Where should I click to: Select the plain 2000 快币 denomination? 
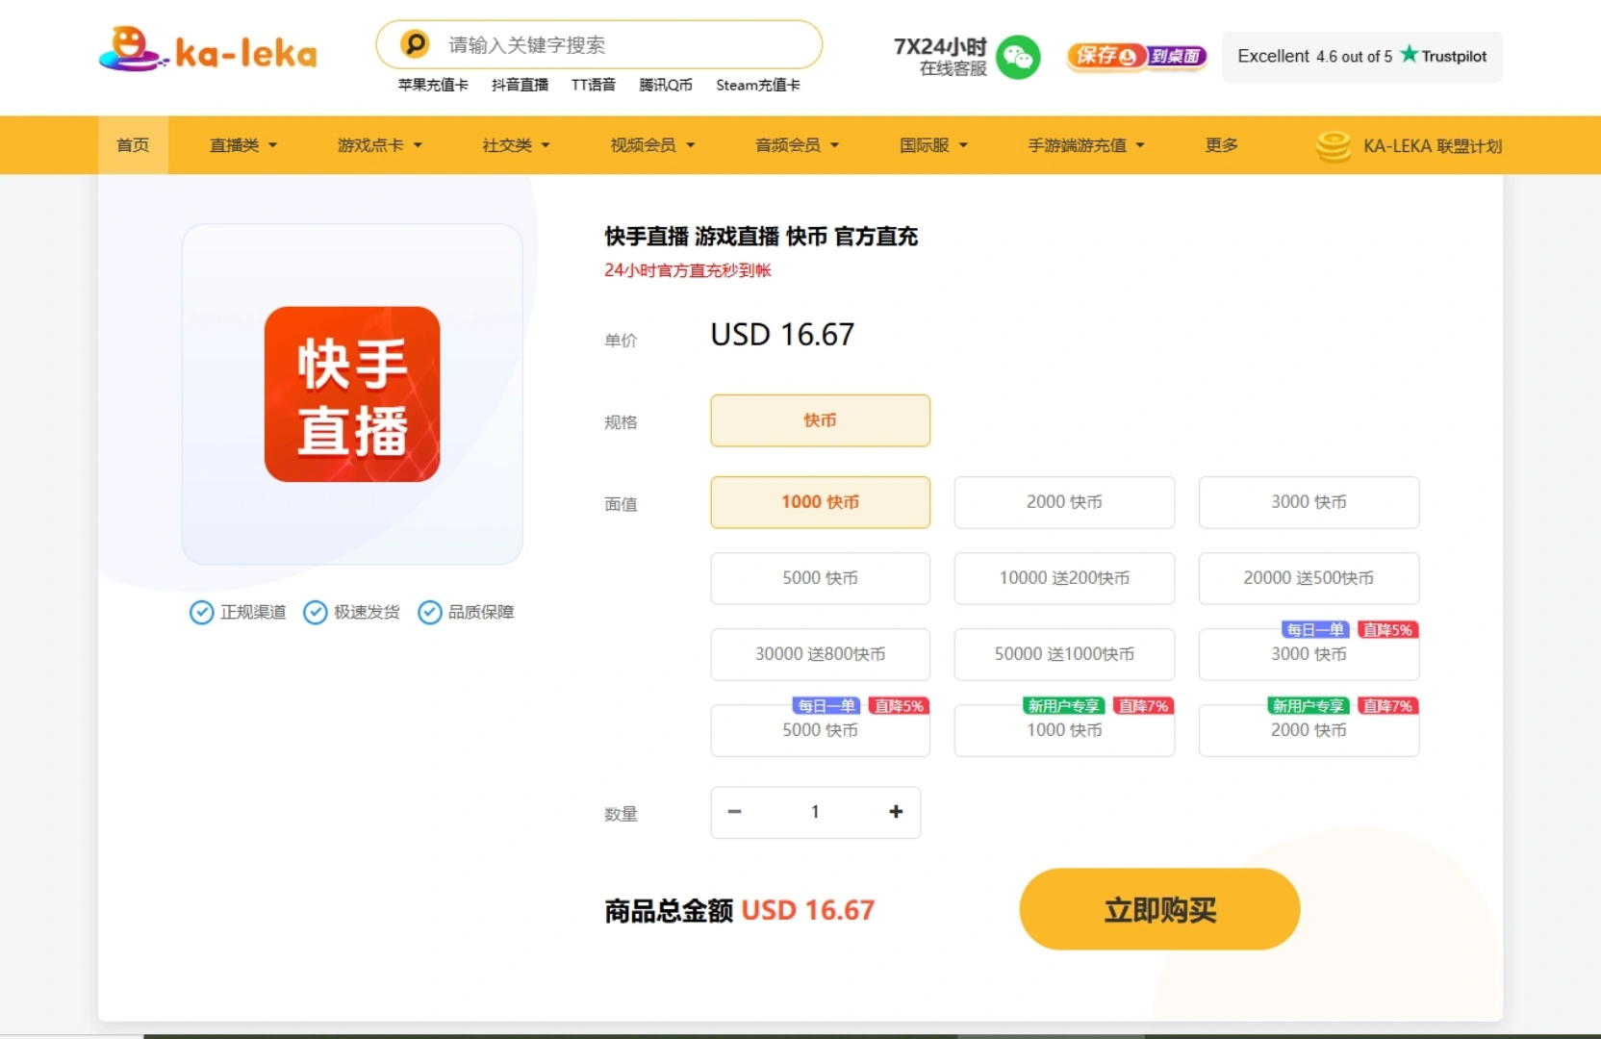pos(1064,502)
